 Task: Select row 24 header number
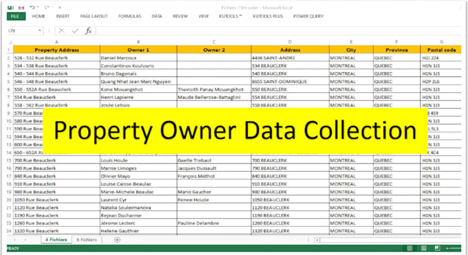coord(9,231)
